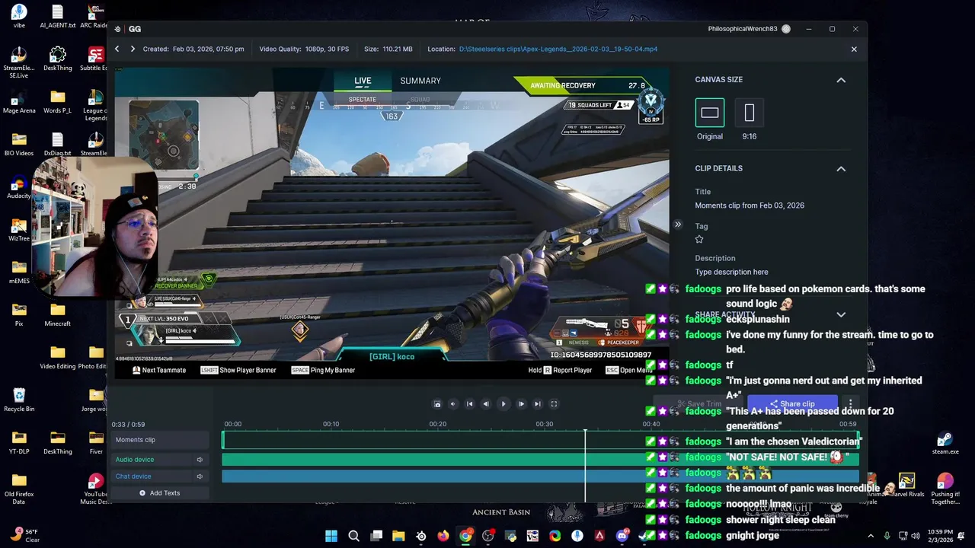The image size is (975, 548).
Task: Open the steam.exe desktop shortcut
Action: click(x=945, y=442)
